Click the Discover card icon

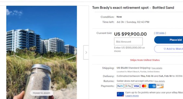(x=160, y=86)
